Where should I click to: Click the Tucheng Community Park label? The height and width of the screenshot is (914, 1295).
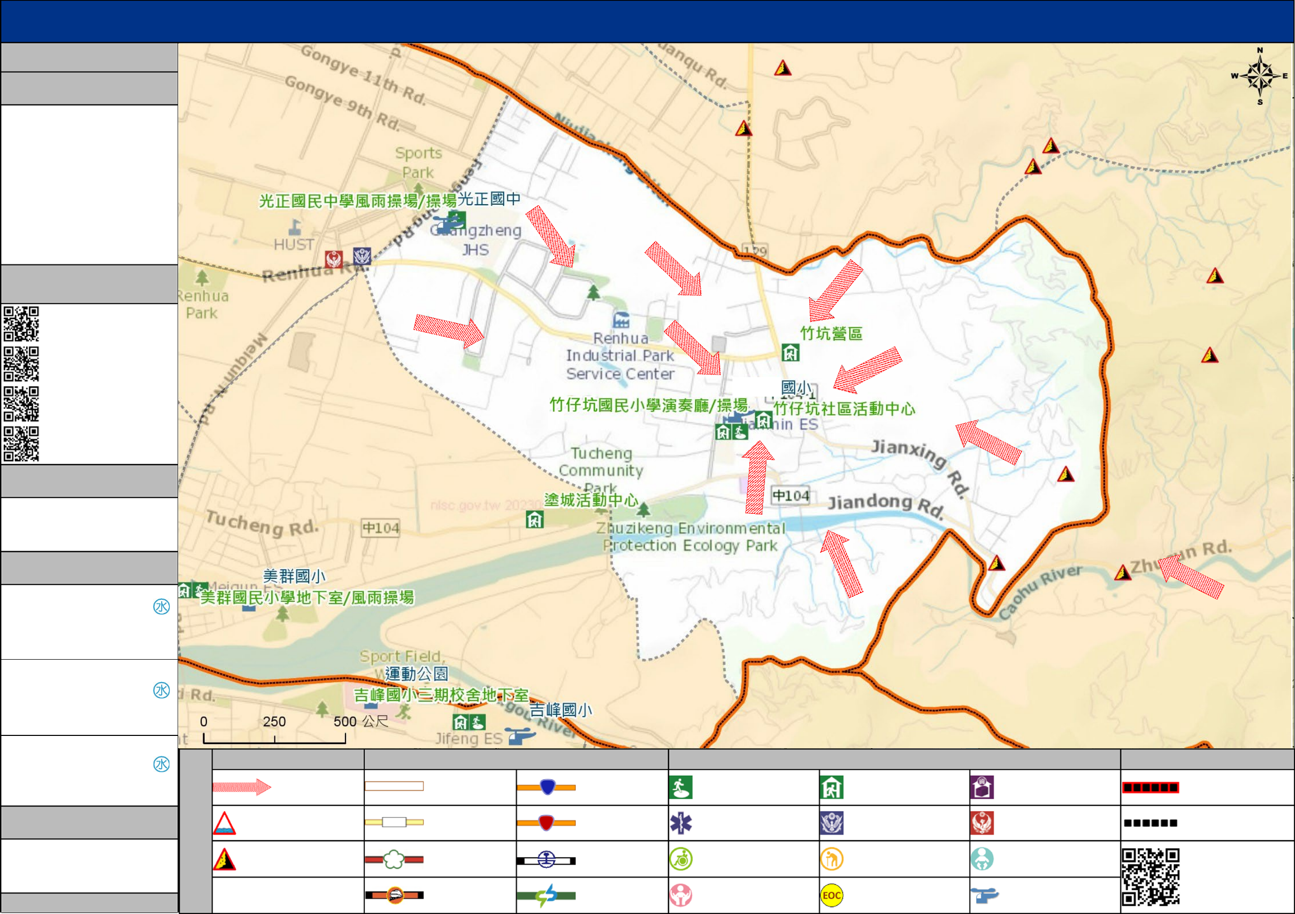click(x=601, y=470)
